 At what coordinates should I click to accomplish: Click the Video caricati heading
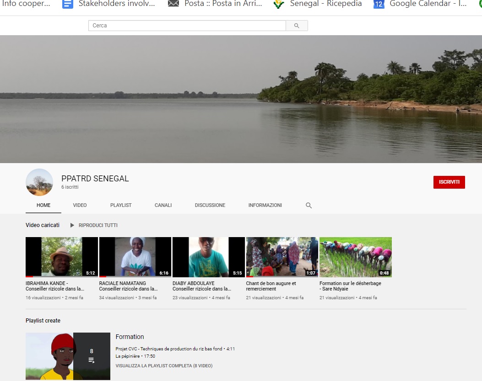pos(43,225)
